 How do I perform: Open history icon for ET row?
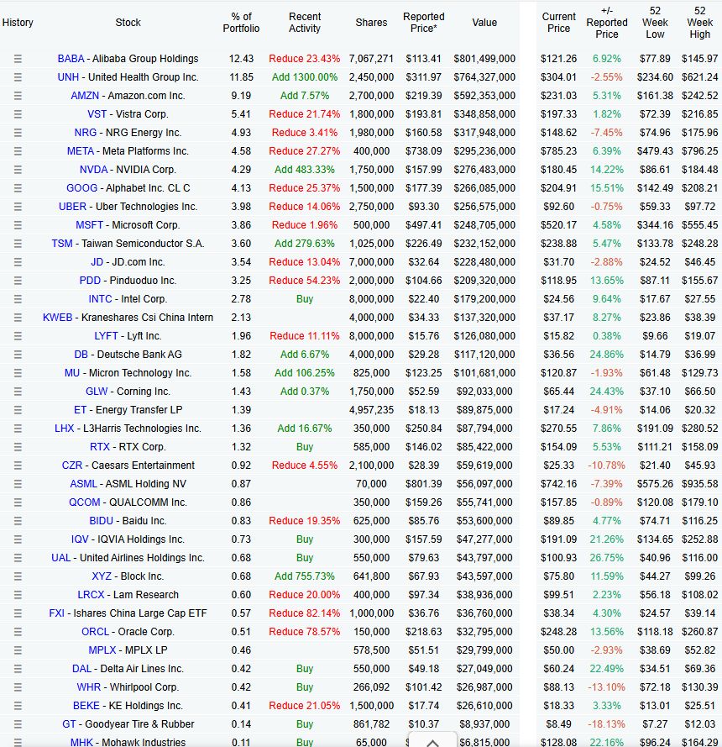tap(18, 410)
